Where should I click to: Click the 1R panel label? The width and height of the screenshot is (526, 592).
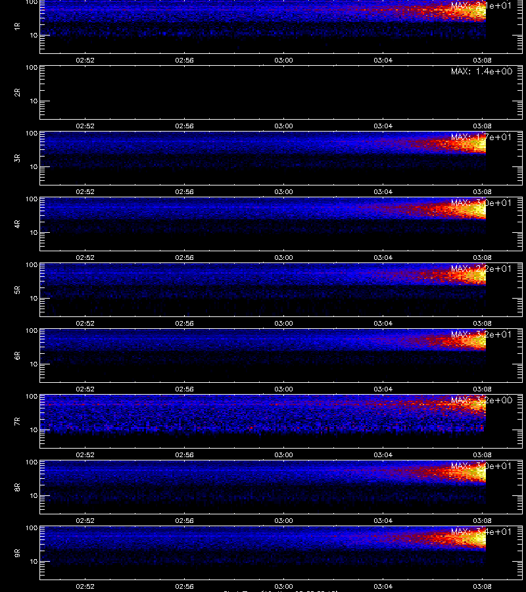[x=17, y=26]
